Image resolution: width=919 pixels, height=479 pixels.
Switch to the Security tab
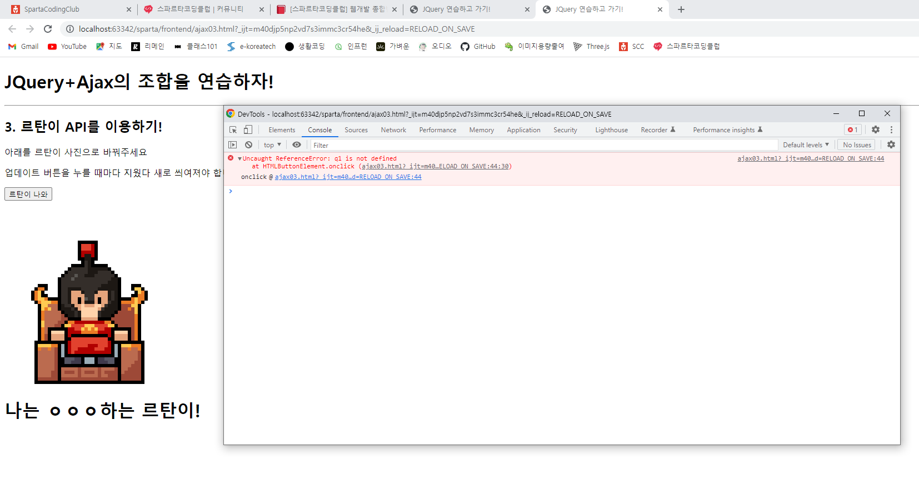(565, 130)
